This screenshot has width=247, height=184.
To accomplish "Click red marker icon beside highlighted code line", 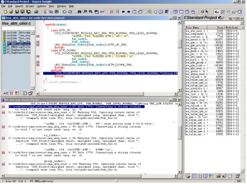I will pyautogui.click(x=38, y=73).
